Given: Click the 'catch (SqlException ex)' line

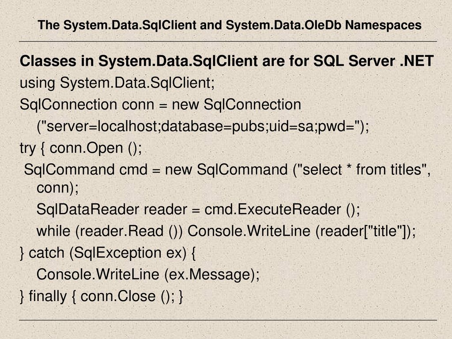Looking at the screenshot, I should pos(108,253).
